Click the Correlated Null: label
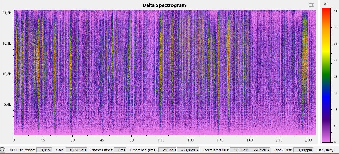This screenshot has width=339, height=154. (216, 150)
